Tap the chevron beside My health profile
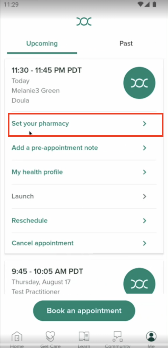Viewport: 168px width, 348px height. pyautogui.click(x=145, y=172)
